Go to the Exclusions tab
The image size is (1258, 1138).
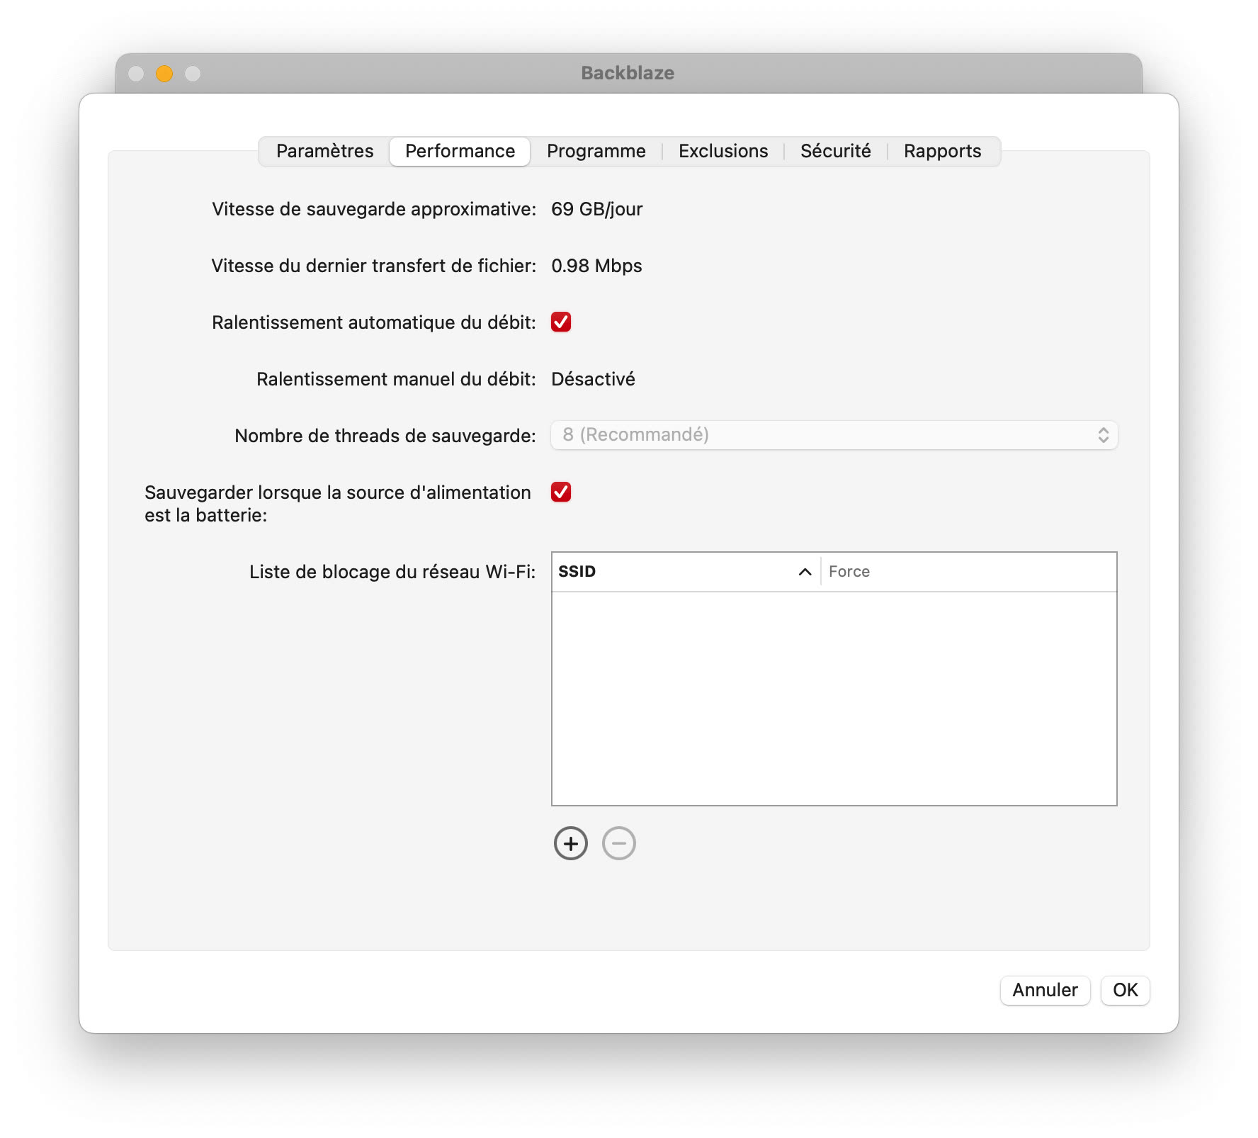click(x=723, y=151)
